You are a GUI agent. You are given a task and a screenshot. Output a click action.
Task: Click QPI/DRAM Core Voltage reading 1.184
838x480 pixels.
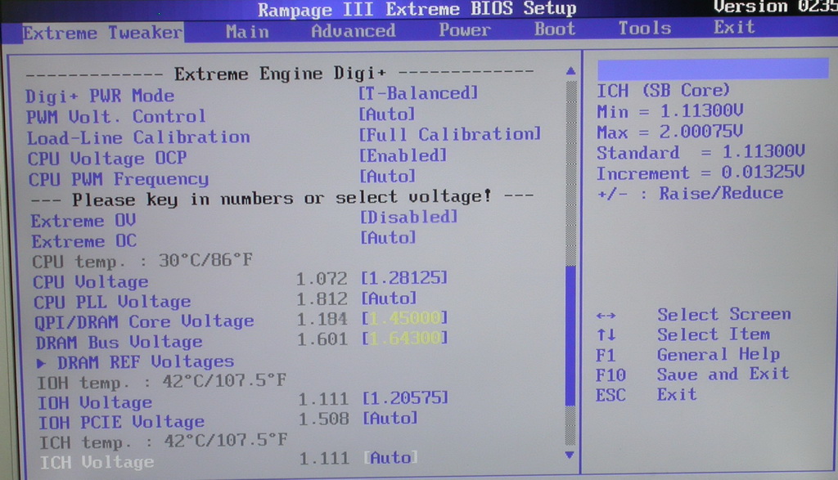[x=322, y=319]
